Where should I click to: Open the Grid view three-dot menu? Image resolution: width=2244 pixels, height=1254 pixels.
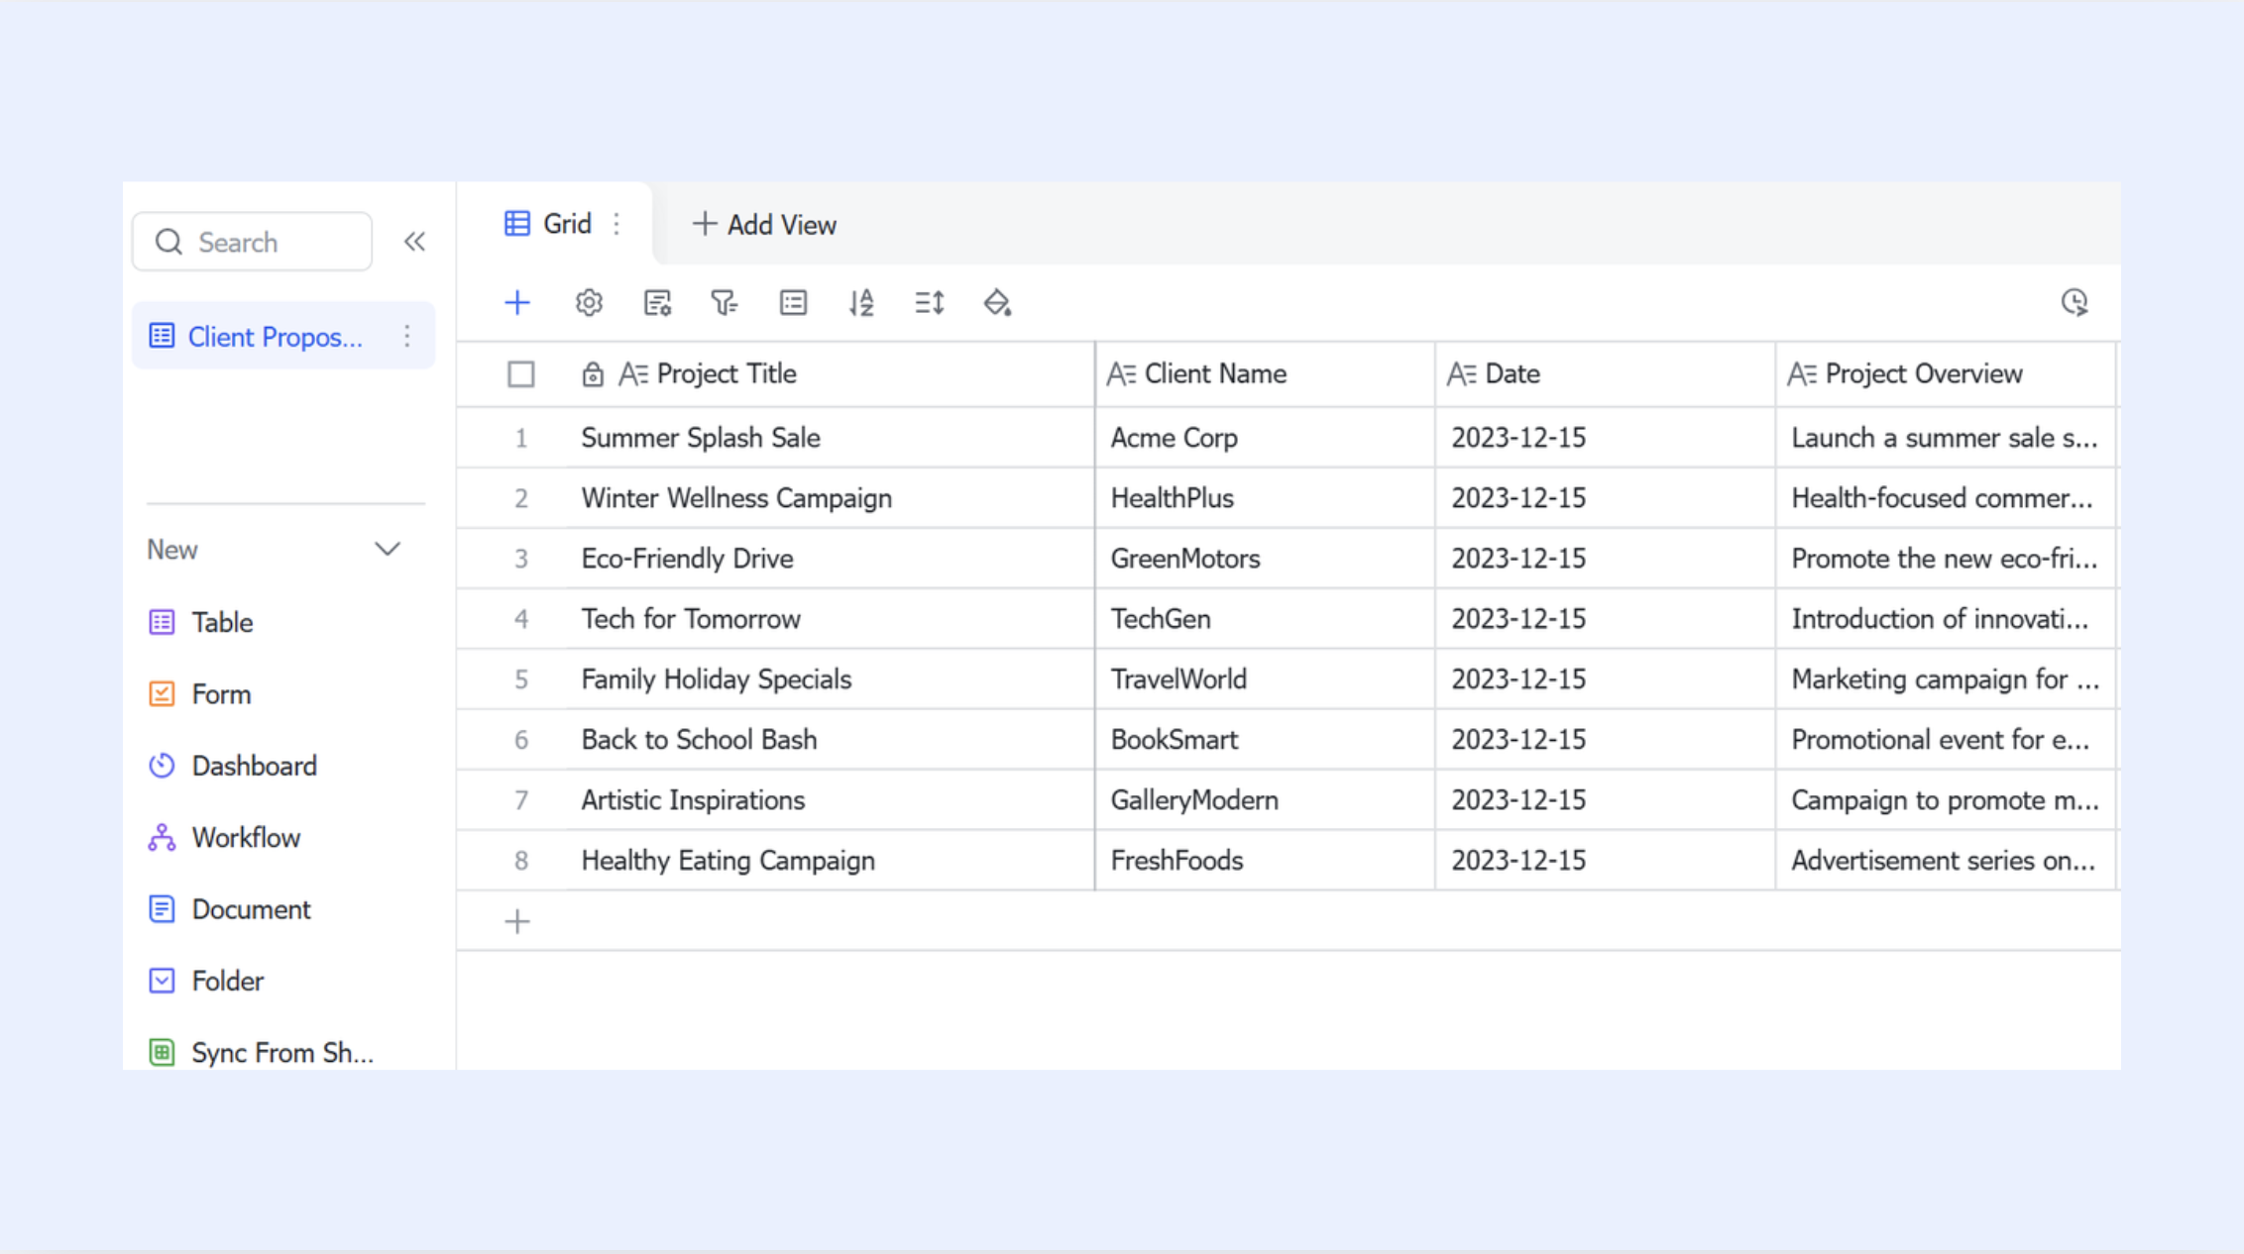(617, 224)
